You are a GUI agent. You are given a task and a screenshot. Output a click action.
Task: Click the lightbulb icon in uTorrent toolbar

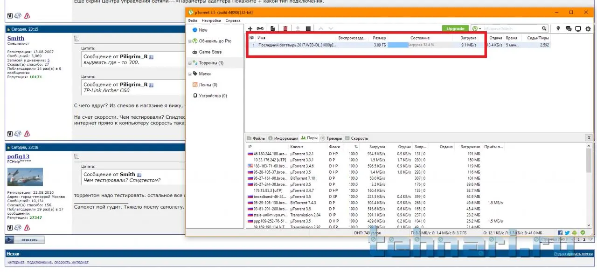pos(558,29)
